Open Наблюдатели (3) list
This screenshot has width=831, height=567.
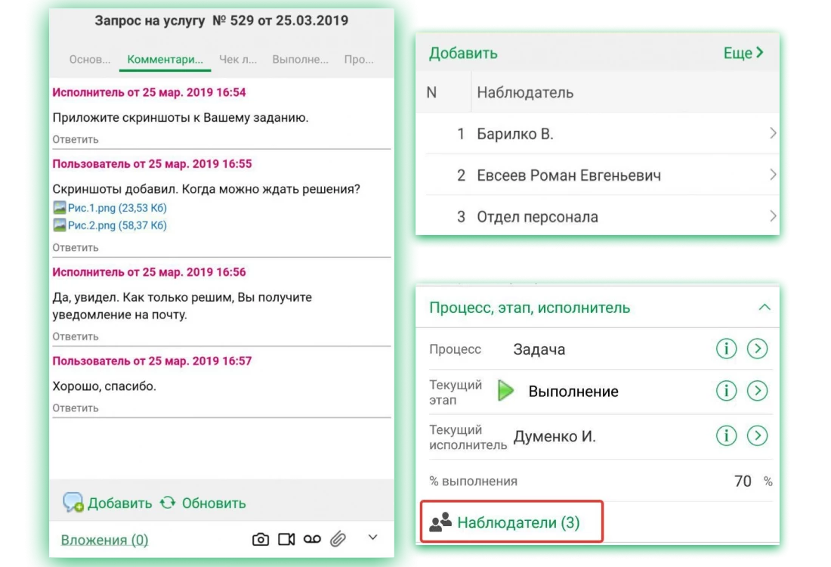tap(518, 522)
